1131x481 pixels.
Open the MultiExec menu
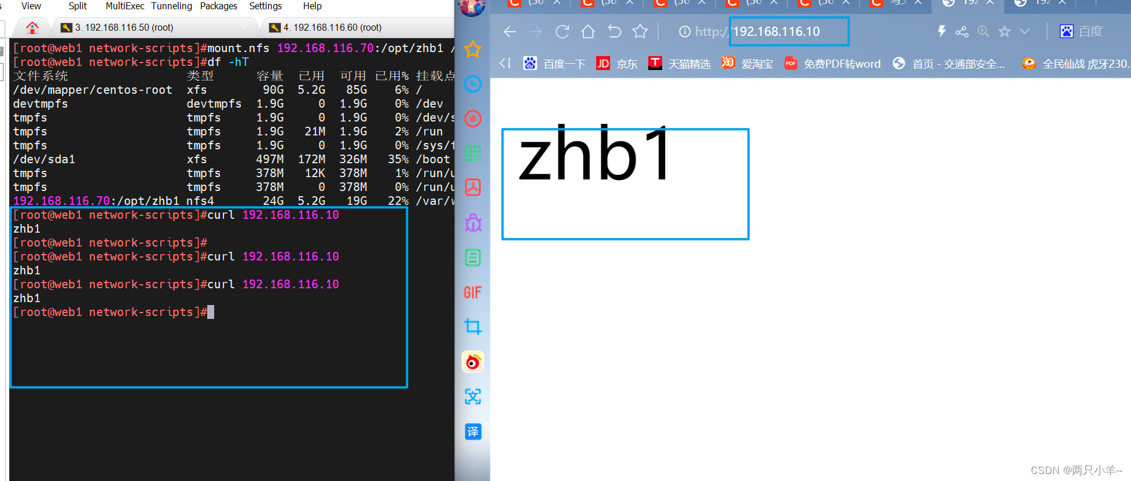point(125,6)
